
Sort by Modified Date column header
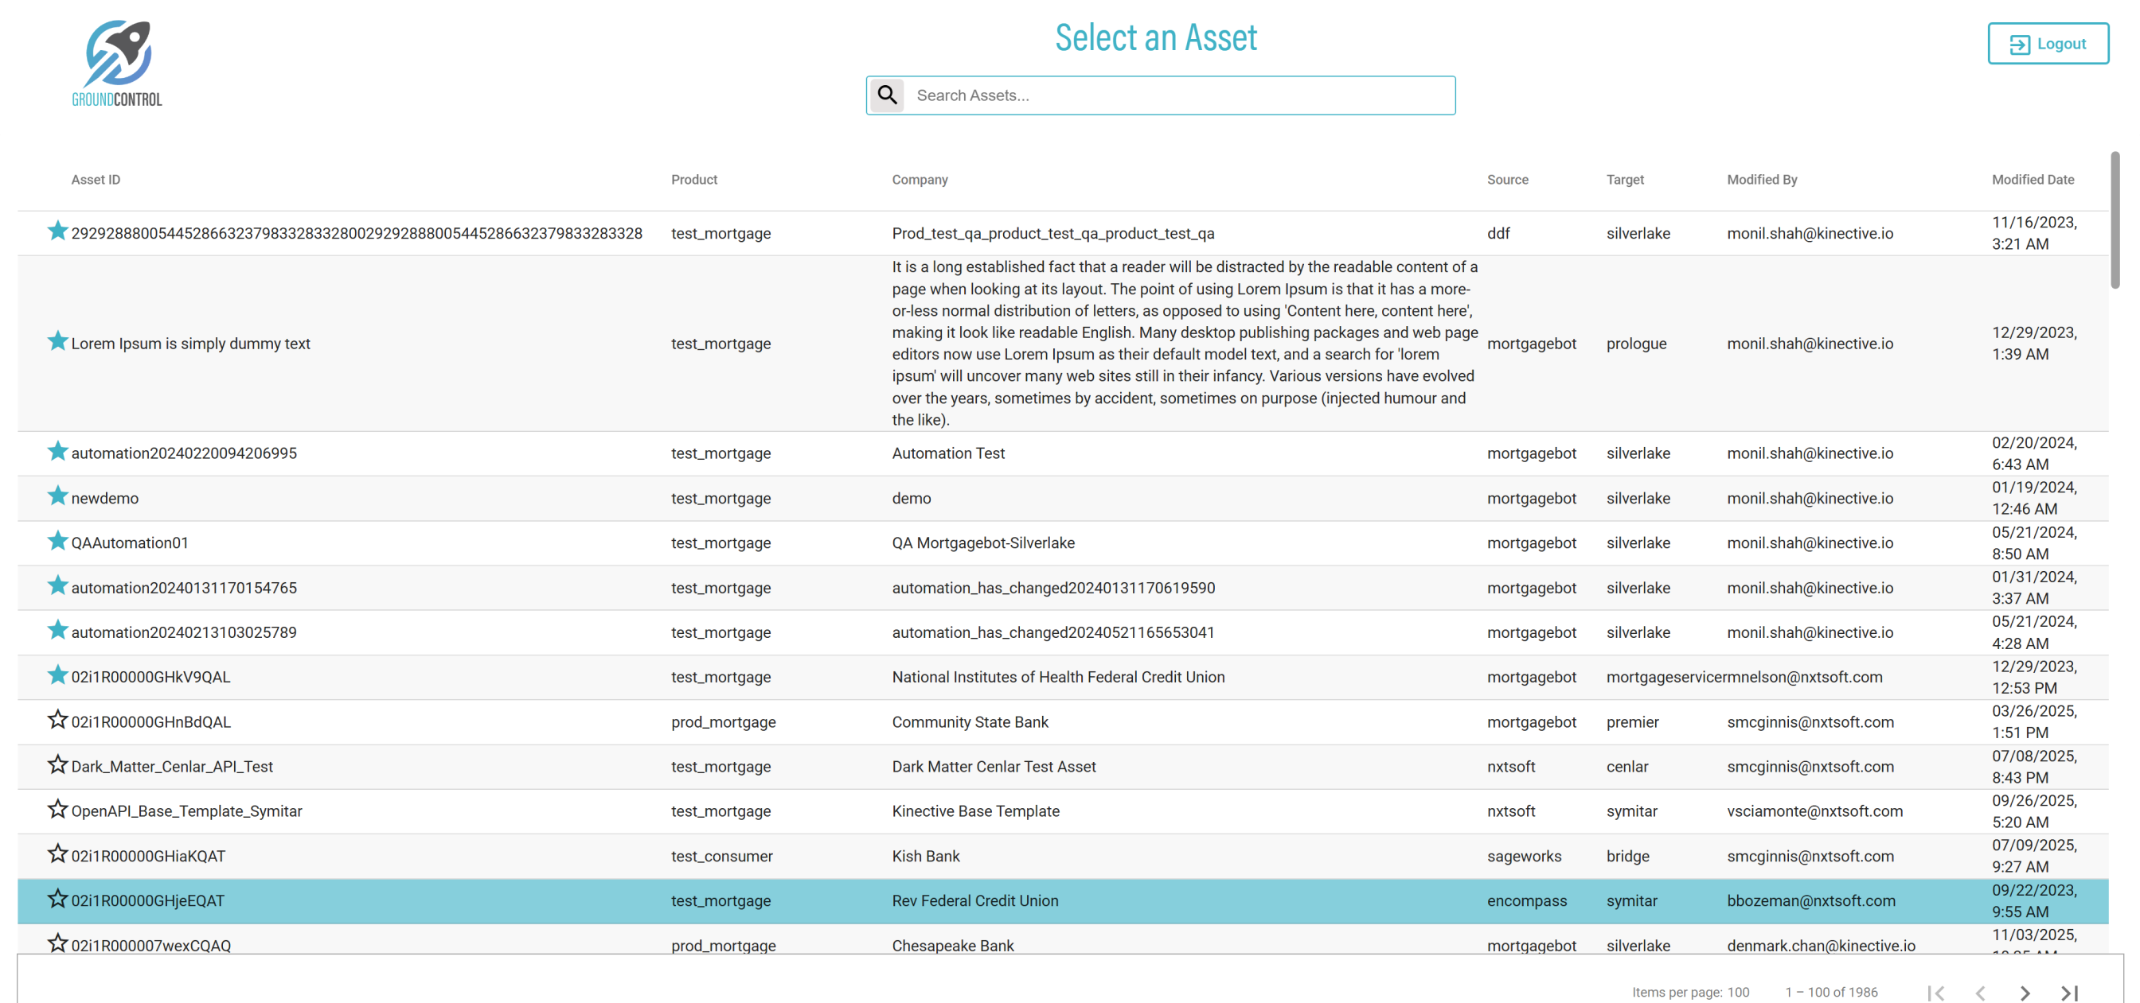click(2032, 179)
